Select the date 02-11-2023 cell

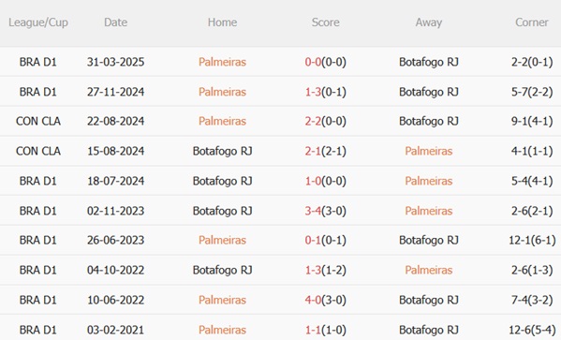[x=115, y=211]
